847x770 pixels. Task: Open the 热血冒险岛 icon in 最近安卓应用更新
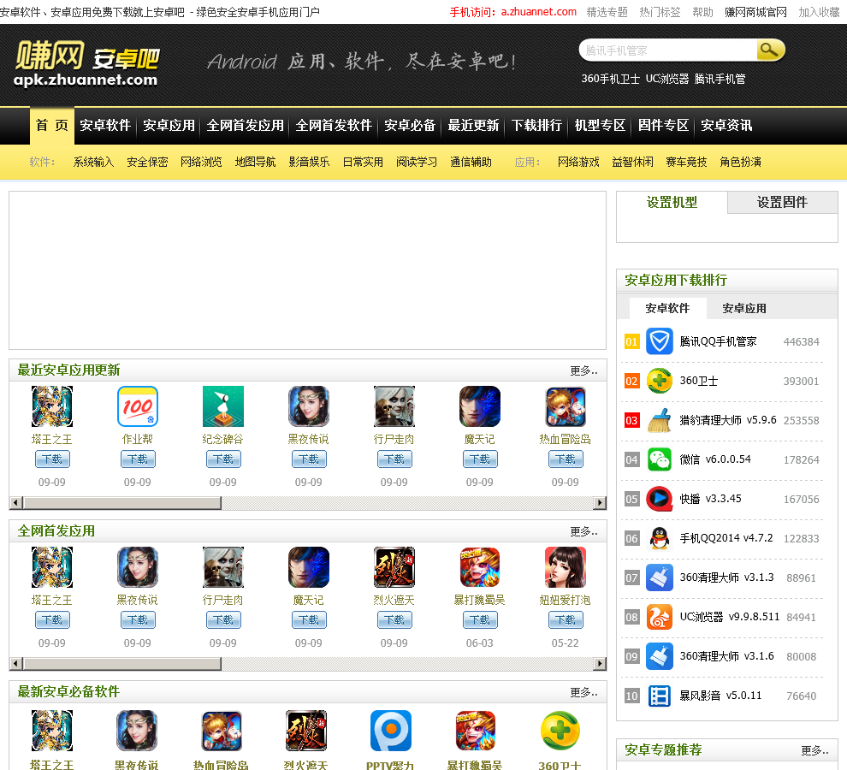click(x=565, y=406)
